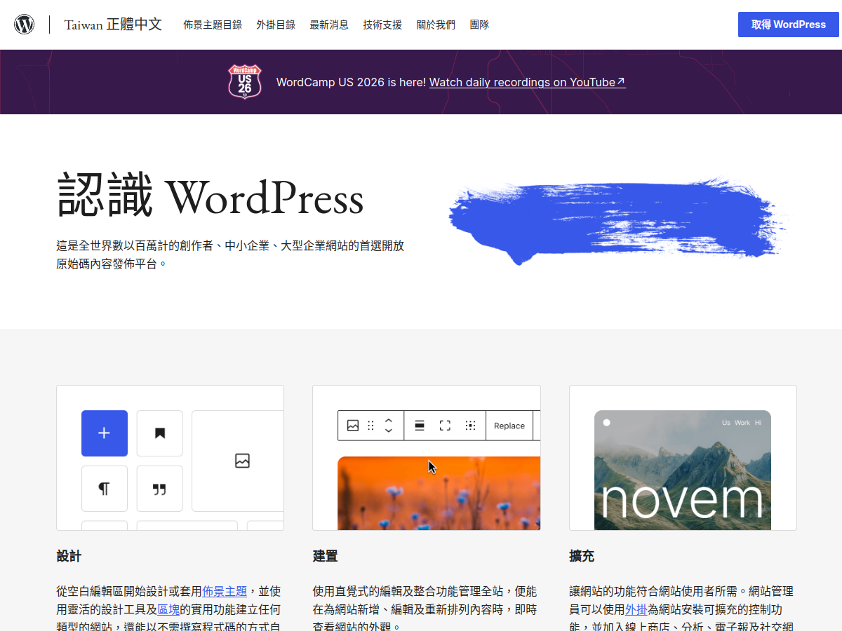Click the blue plus add-block icon
842x631 pixels.
point(105,433)
